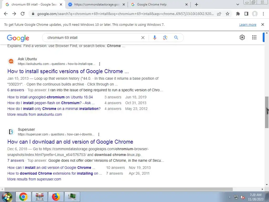Open ungoogled-chromium on Ubuntu 18.04 link
This screenshot has width=269, height=202.
pos(50,97)
